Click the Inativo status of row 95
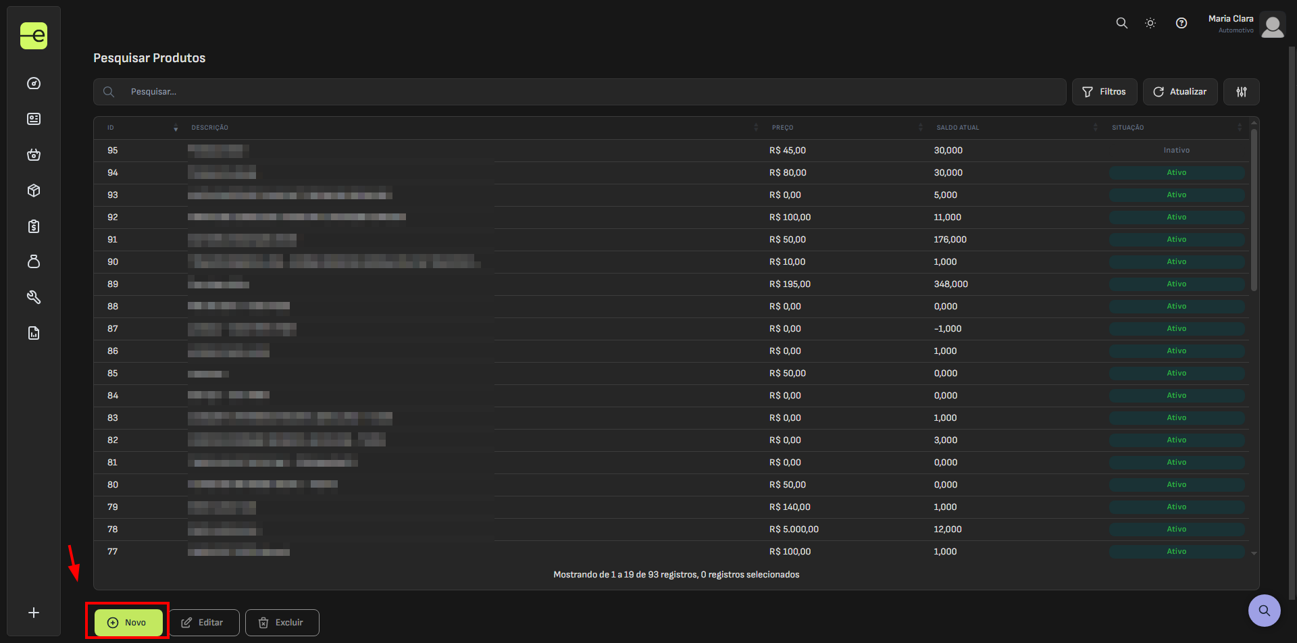The height and width of the screenshot is (643, 1297). [x=1176, y=151]
